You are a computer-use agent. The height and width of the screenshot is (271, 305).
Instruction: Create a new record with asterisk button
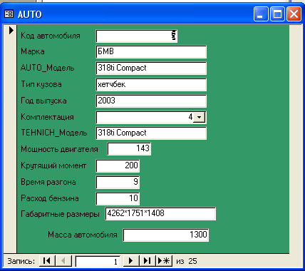click(x=164, y=261)
